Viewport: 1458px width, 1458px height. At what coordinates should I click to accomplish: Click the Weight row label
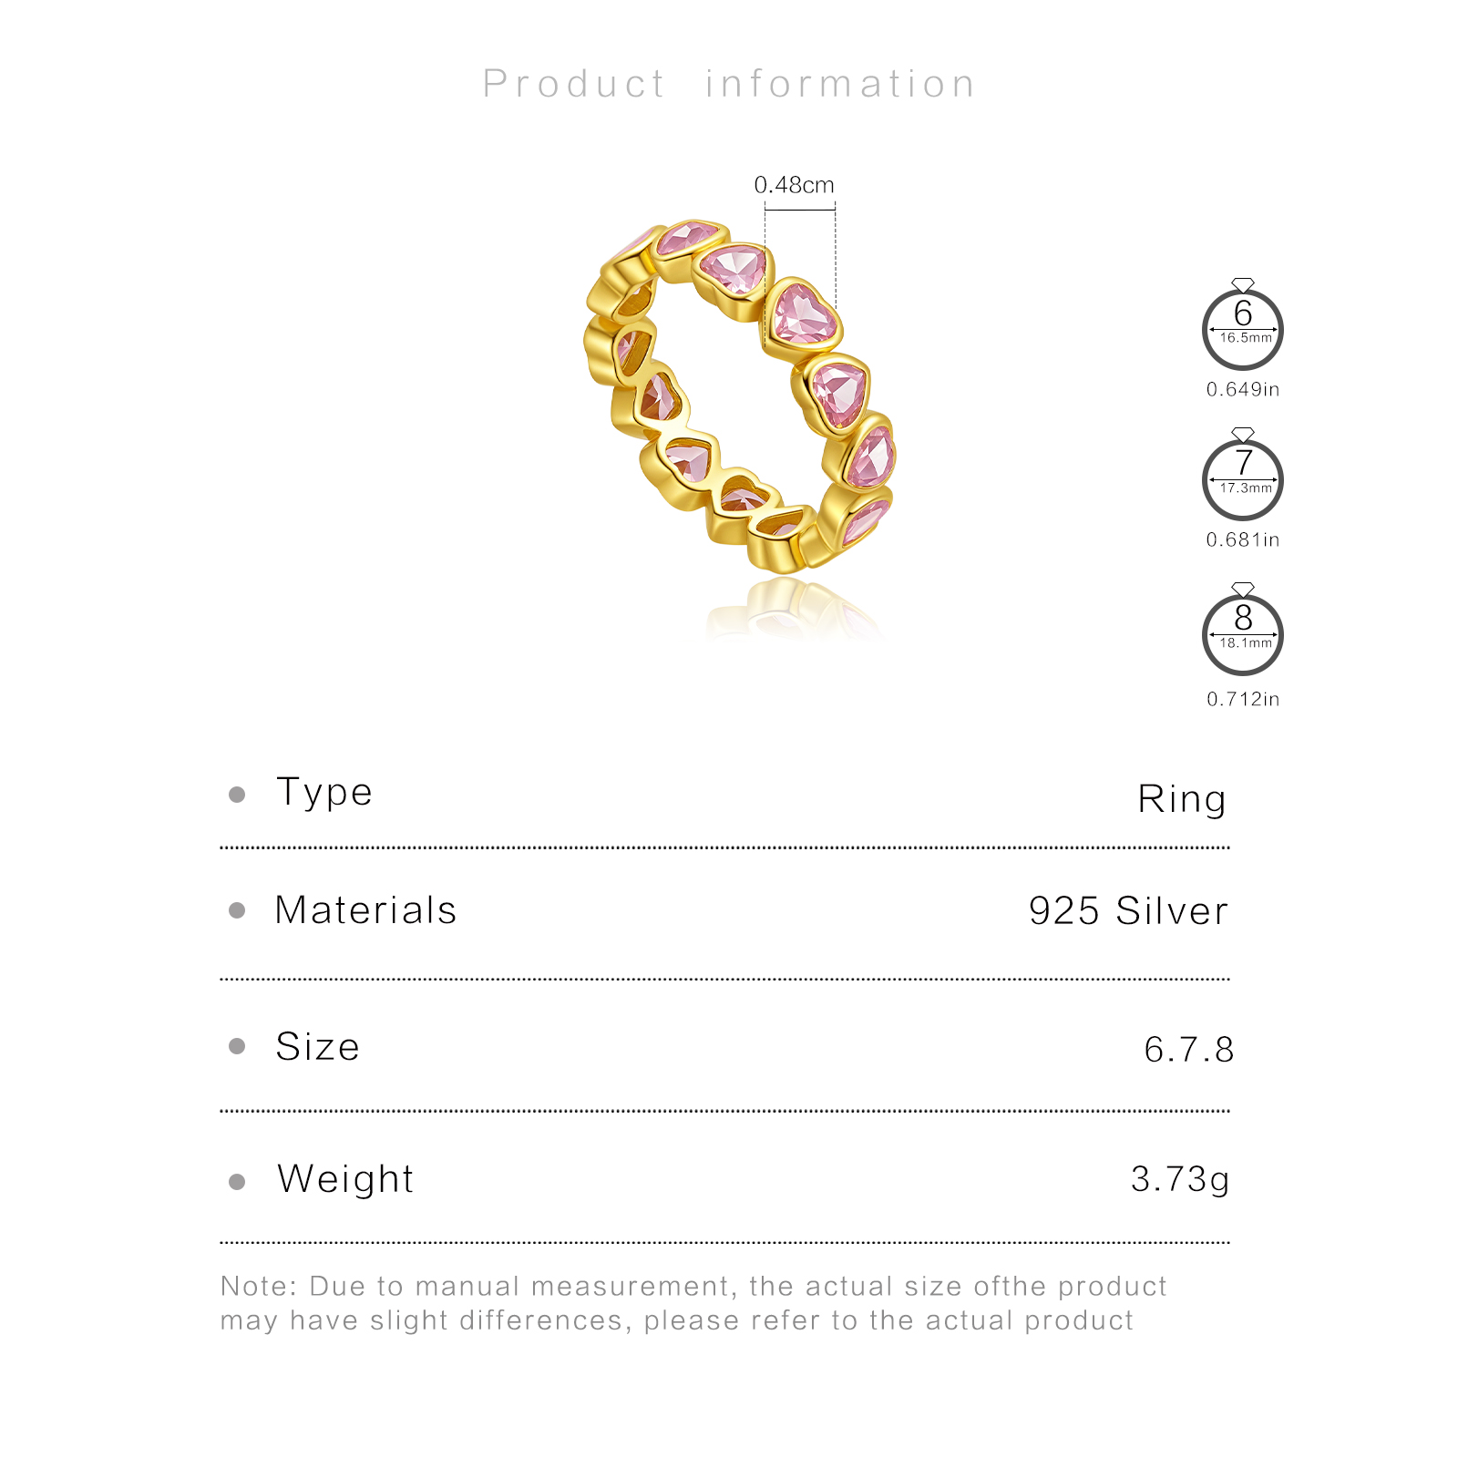pos(345,1179)
